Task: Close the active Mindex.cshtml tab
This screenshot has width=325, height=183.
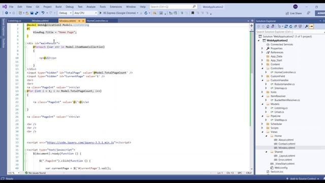Action: pos(83,21)
